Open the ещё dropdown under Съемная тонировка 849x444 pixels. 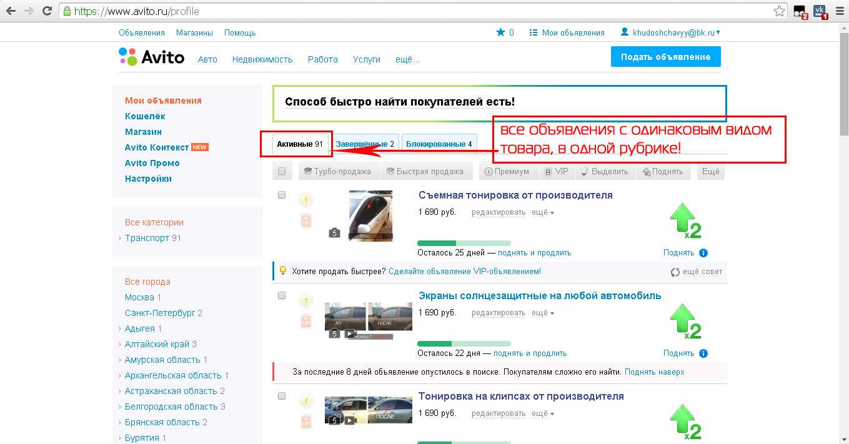click(543, 212)
